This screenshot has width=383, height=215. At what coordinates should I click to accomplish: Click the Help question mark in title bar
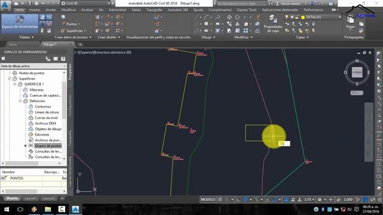(330, 4)
